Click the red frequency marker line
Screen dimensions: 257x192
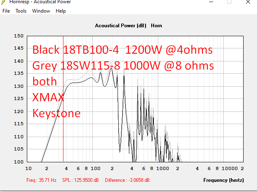pos(63,99)
